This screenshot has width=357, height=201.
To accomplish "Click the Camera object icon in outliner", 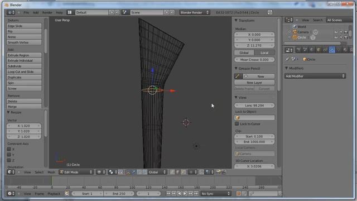I will pyautogui.click(x=295, y=32).
